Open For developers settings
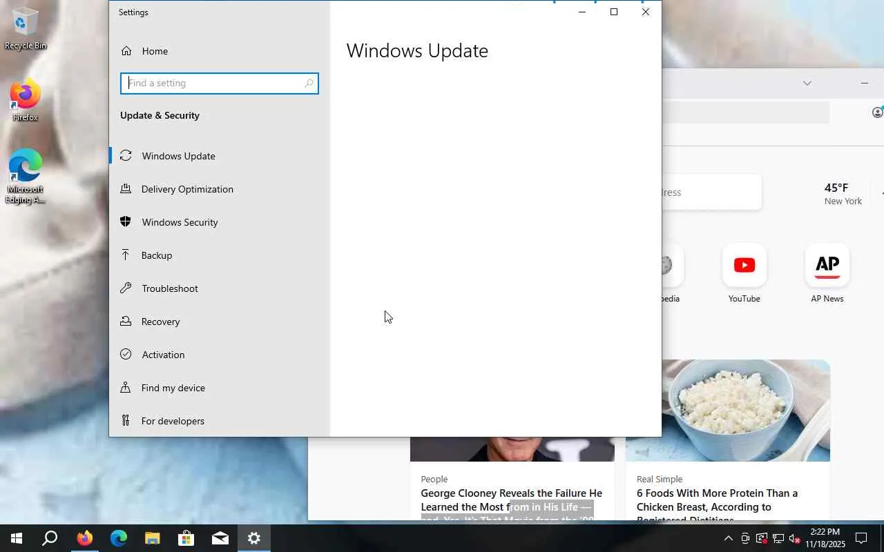Image resolution: width=884 pixels, height=552 pixels. (x=220, y=421)
